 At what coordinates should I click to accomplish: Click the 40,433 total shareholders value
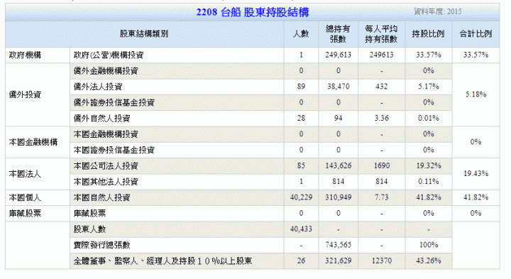click(x=301, y=229)
